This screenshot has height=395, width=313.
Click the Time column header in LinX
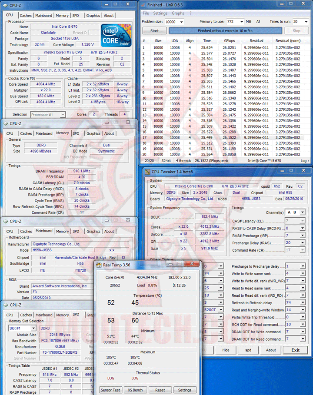[207, 41]
